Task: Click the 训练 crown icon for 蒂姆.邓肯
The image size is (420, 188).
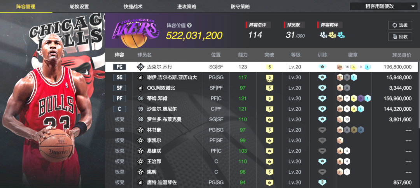Action: point(322,98)
